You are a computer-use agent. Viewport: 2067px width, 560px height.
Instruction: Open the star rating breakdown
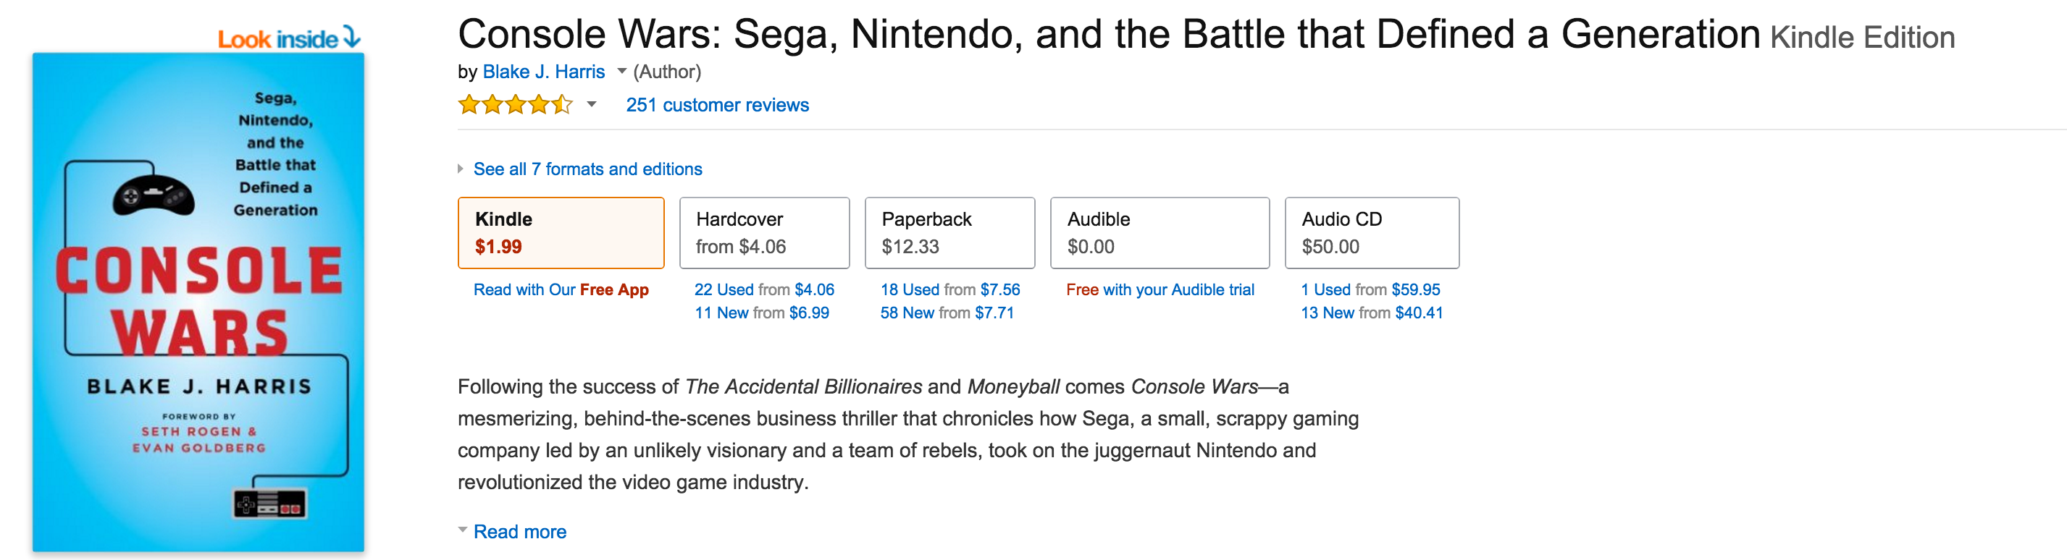coord(592,105)
